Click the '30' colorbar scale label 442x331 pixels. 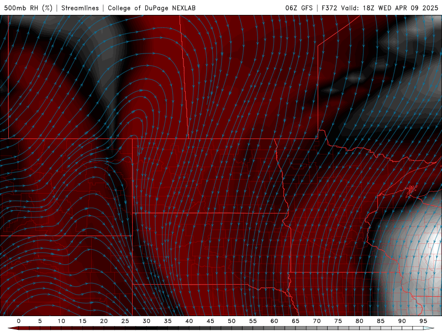pos(146,321)
